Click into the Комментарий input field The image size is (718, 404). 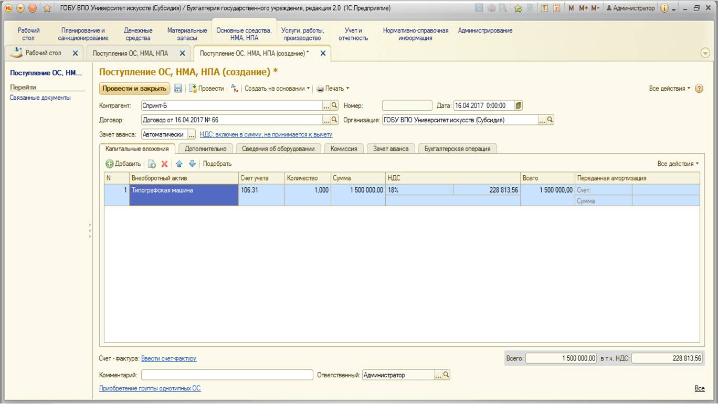click(x=227, y=375)
